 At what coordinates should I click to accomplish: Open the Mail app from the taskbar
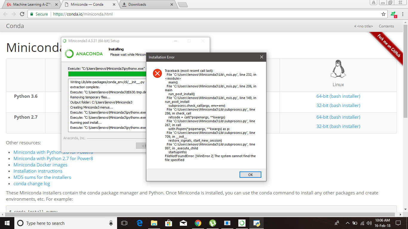tap(183, 223)
